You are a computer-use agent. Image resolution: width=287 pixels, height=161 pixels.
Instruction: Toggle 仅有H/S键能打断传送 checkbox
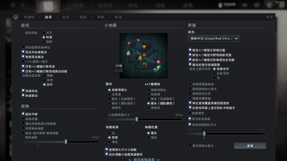(23, 66)
